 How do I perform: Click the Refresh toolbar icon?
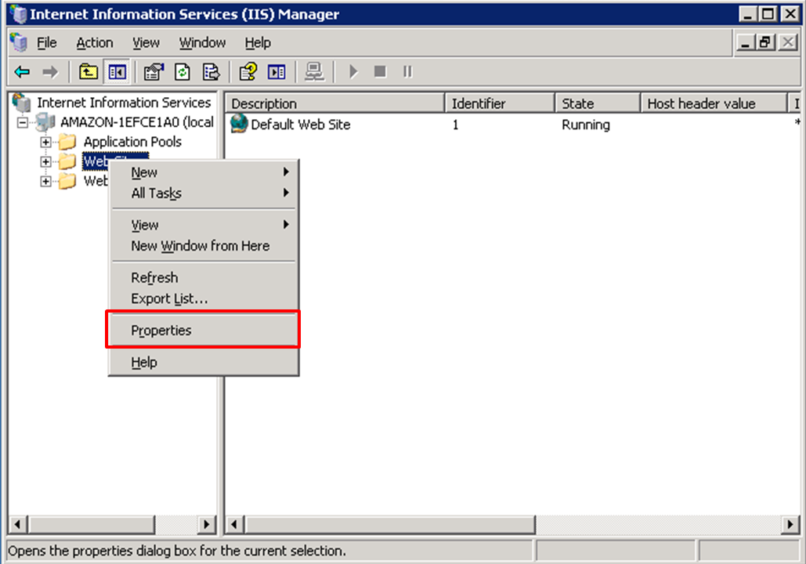(x=183, y=72)
